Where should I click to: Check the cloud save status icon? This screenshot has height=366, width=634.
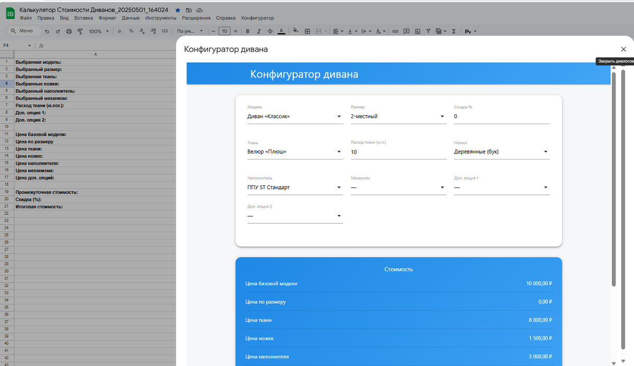pyautogui.click(x=199, y=10)
